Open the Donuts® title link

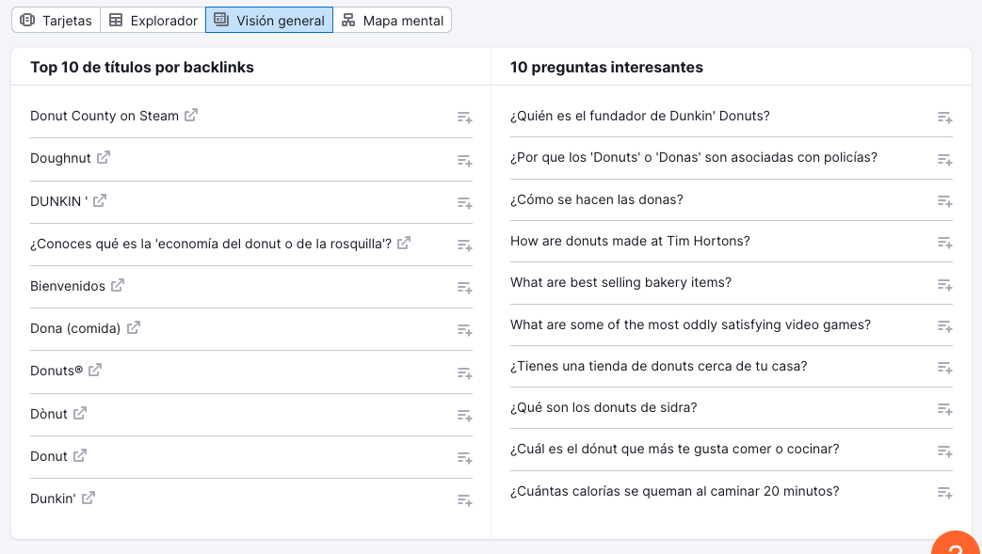coord(97,369)
